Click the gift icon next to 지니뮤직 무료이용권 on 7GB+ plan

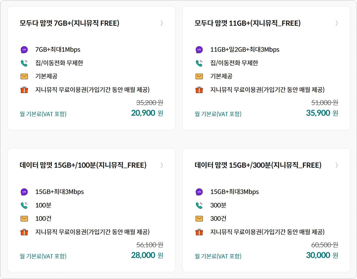point(24,90)
